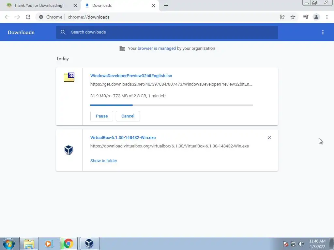The image size is (334, 250).
Task: Click the Action Center flag tray icon
Action: coord(285,244)
